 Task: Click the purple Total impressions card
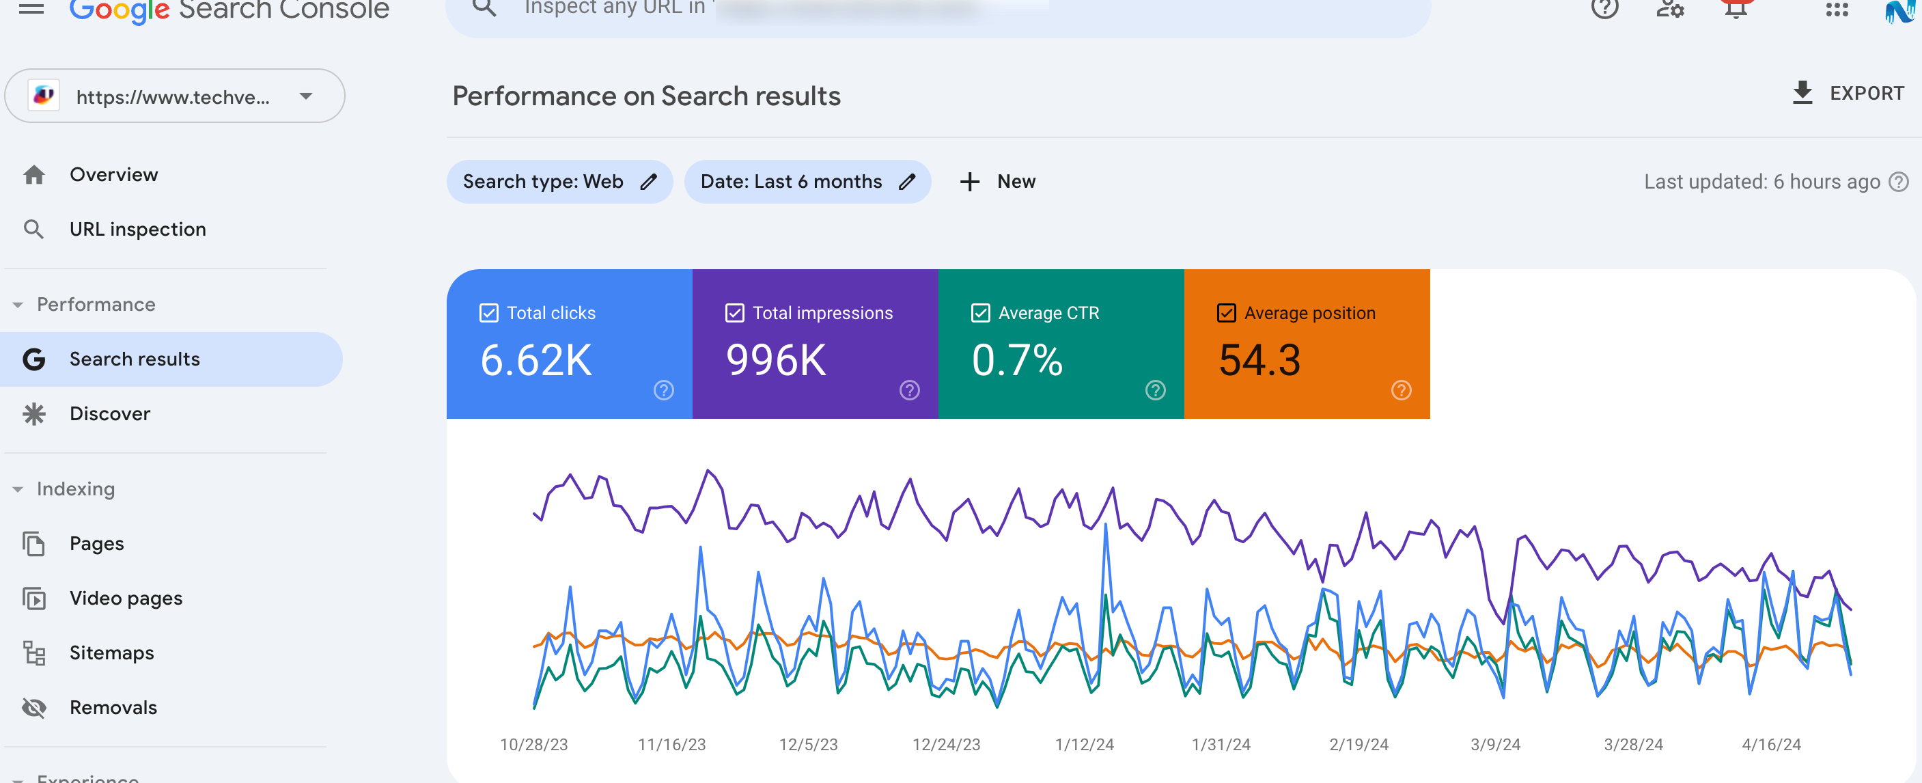(815, 344)
